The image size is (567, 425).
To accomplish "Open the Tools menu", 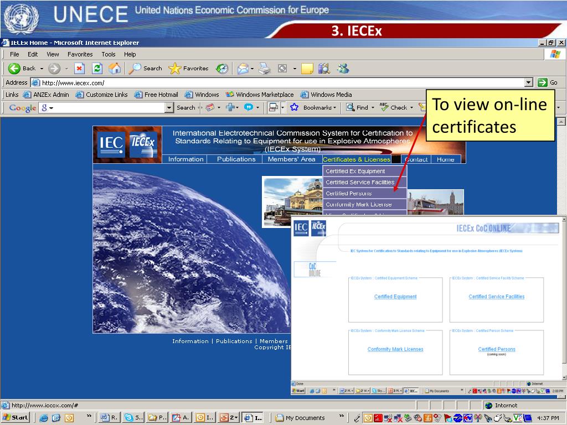I will click(108, 54).
